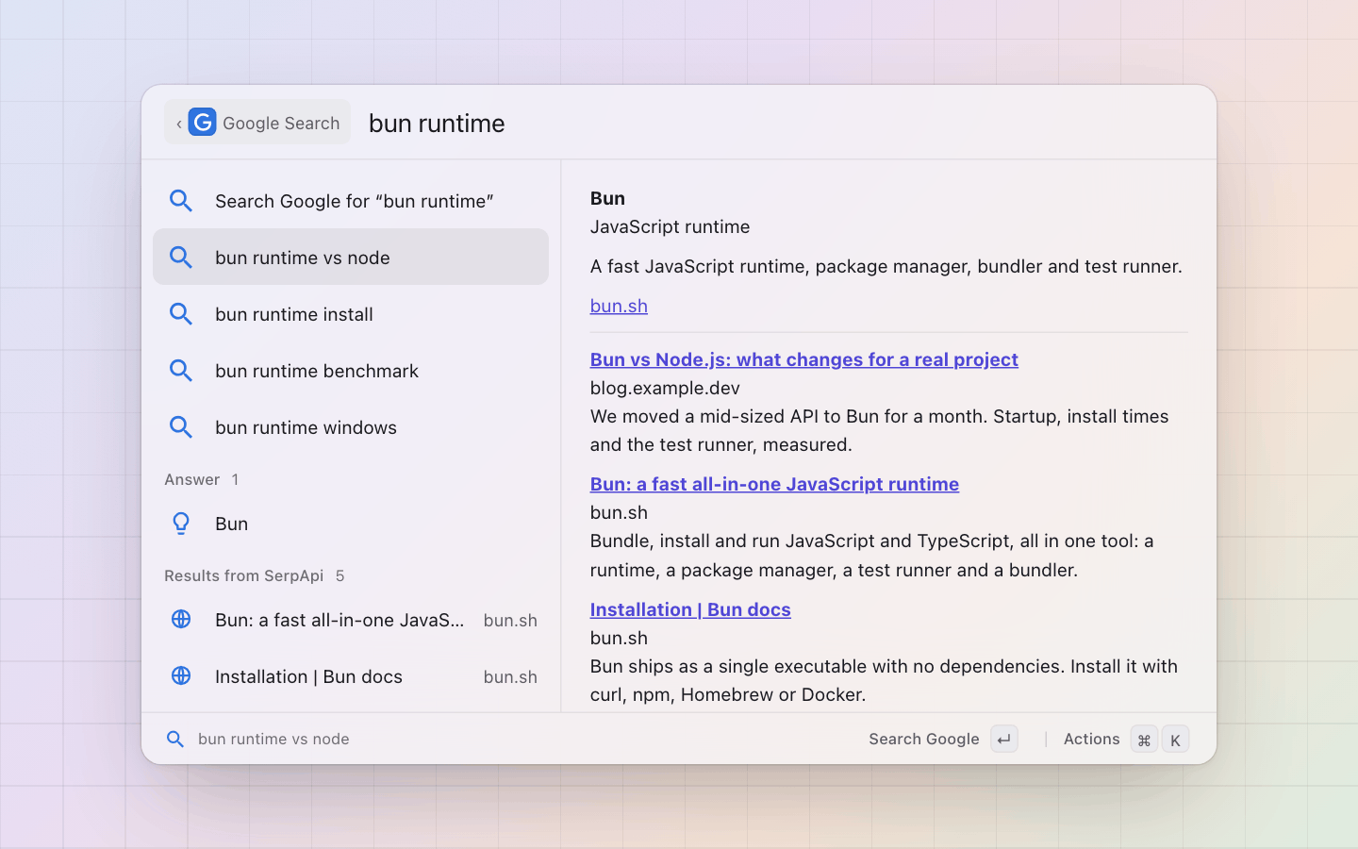Open "Bun vs Node.js: what changes for a real project" link
Image resolution: width=1358 pixels, height=849 pixels.
point(804,359)
